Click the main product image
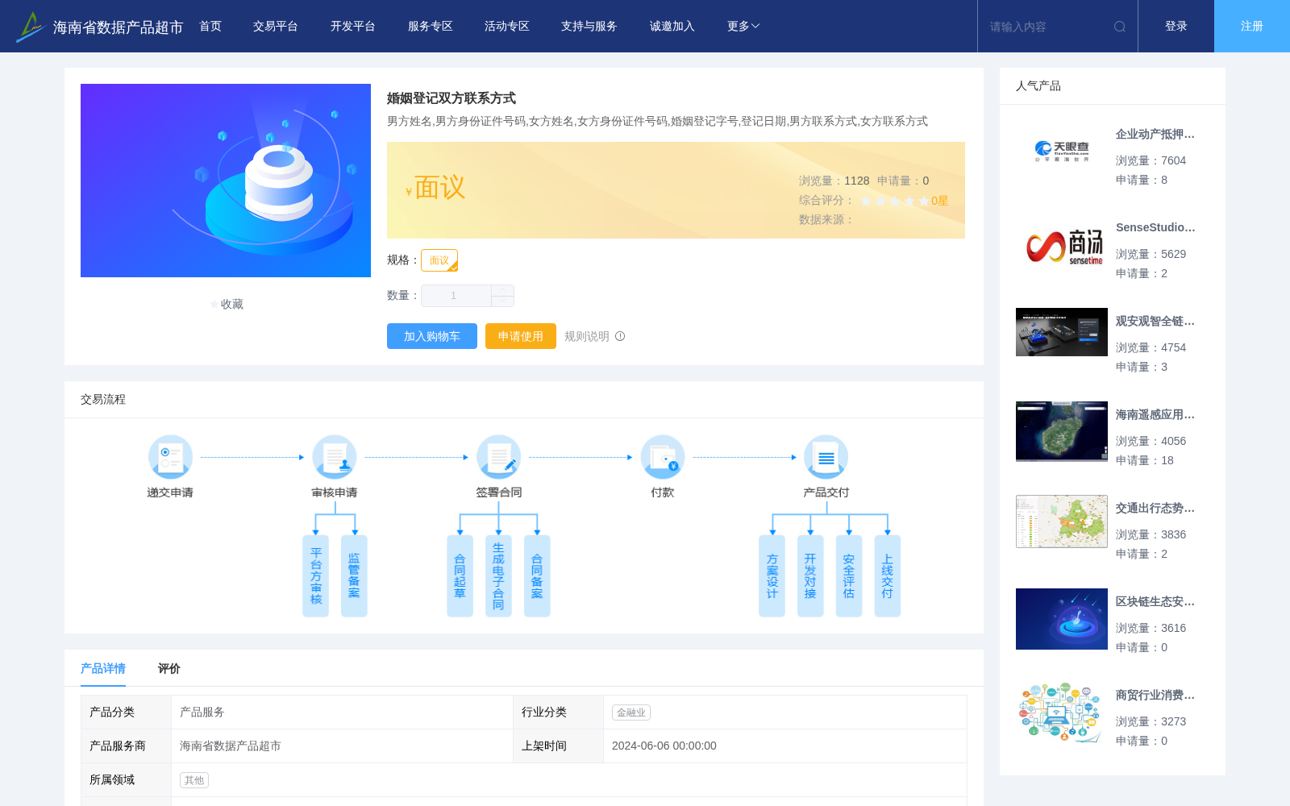This screenshot has width=1290, height=806. [226, 181]
